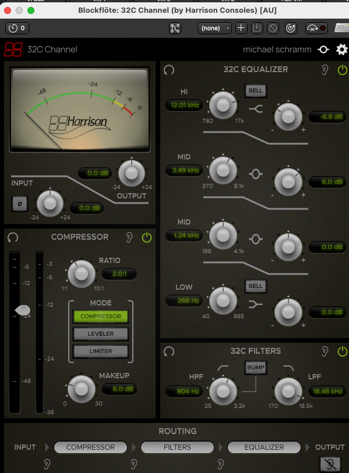Toggle the BUMP filter button
This screenshot has width=349, height=473.
(256, 368)
